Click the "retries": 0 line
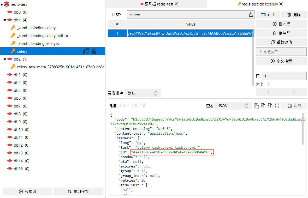The width and height of the screenshot is (308, 198). (132, 180)
